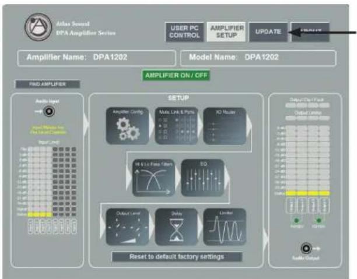Click the Audio Input jack icon
The width and height of the screenshot is (357, 279).
coord(49,112)
